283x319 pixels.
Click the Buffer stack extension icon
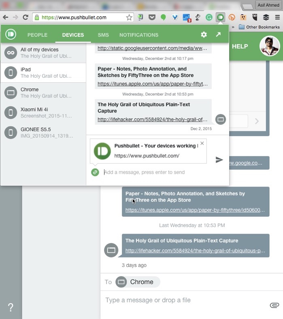266,17
